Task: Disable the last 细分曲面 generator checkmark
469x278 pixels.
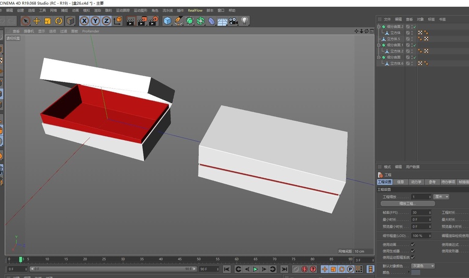Action: [415, 57]
